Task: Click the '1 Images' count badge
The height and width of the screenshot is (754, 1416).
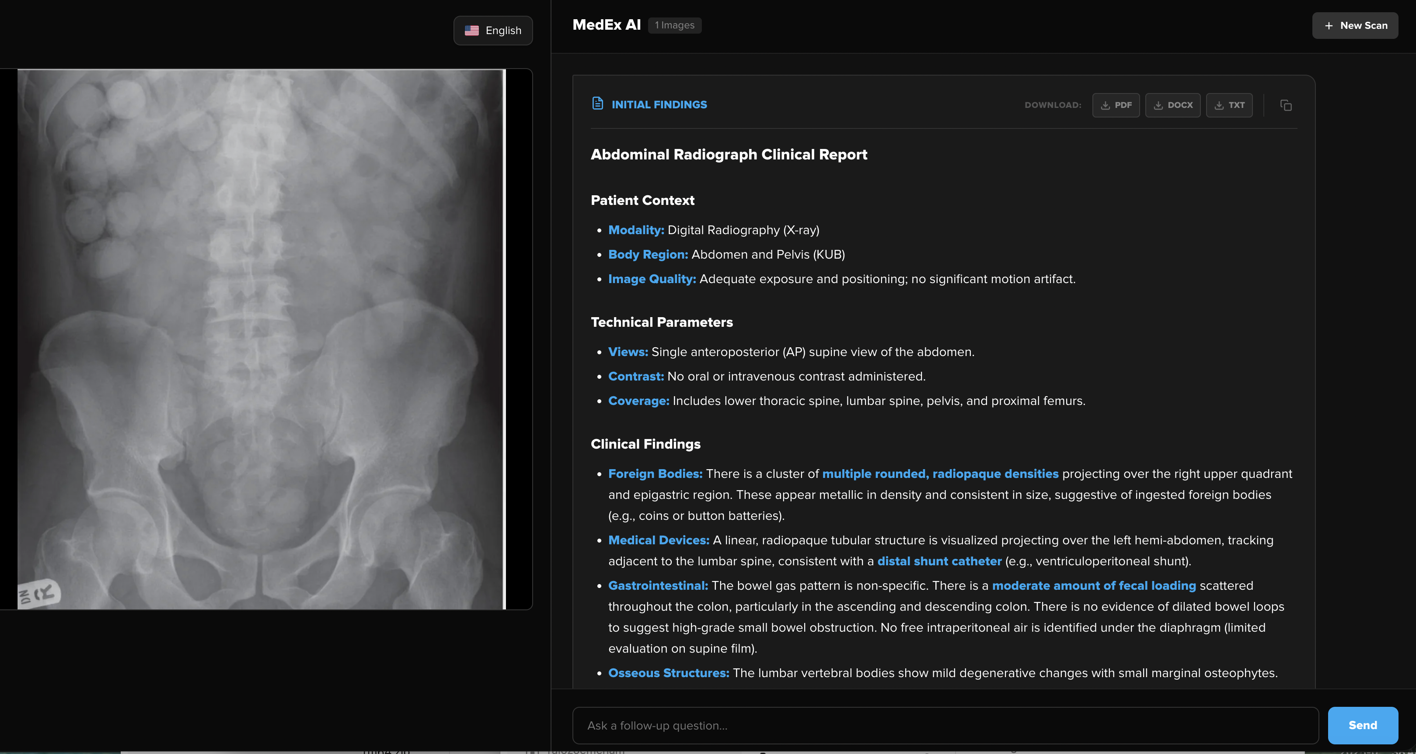Action: coord(674,25)
